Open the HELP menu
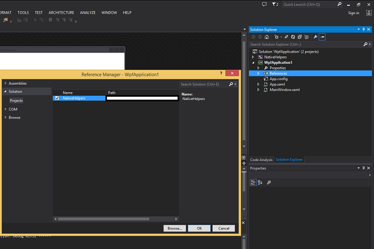This screenshot has width=374, height=249. 127,13
